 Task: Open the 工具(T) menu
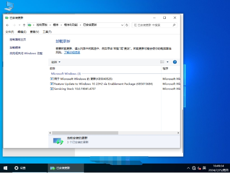(47, 32)
